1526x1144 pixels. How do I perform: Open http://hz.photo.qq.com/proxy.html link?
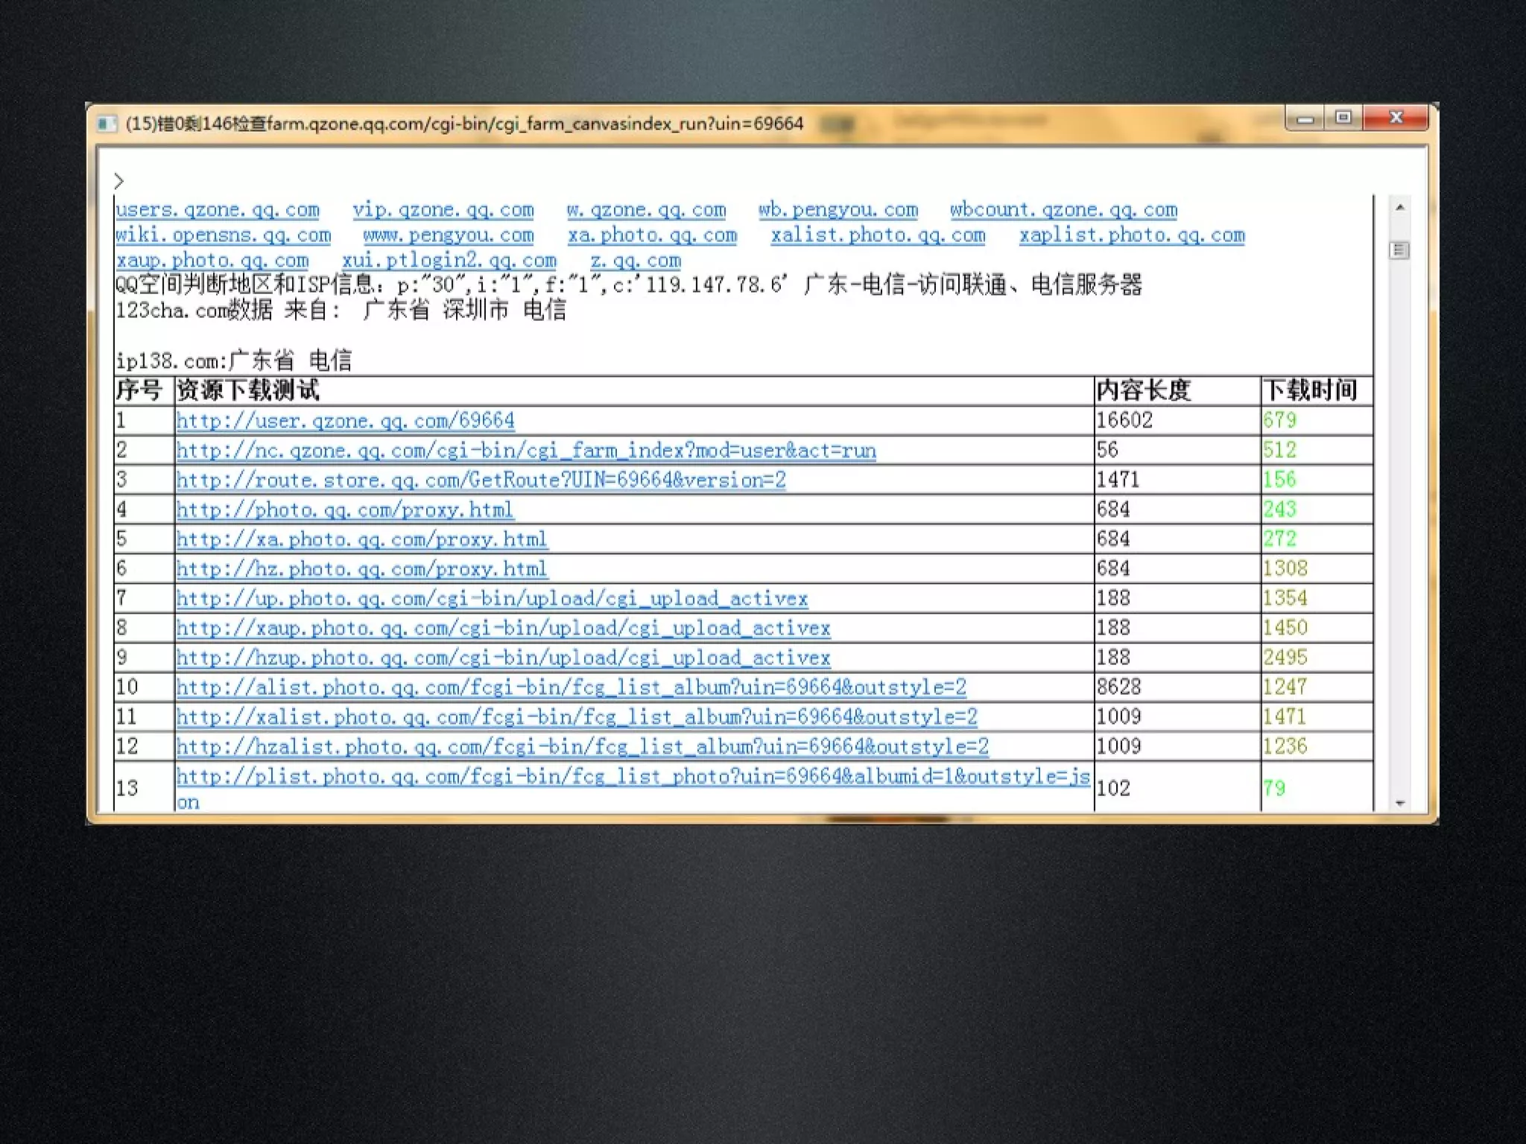[x=362, y=569]
